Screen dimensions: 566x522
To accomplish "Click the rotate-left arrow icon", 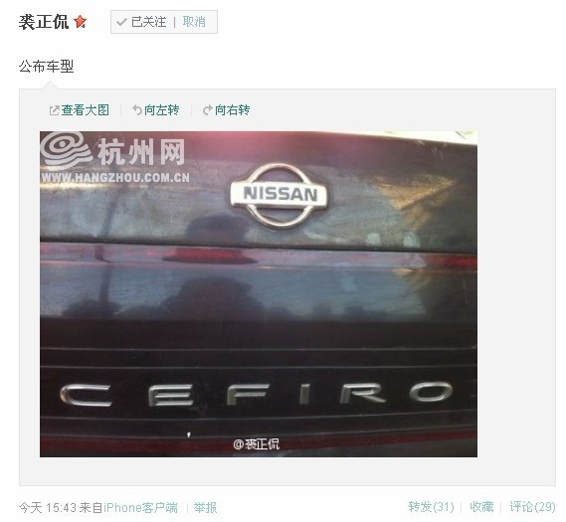I will 137,109.
